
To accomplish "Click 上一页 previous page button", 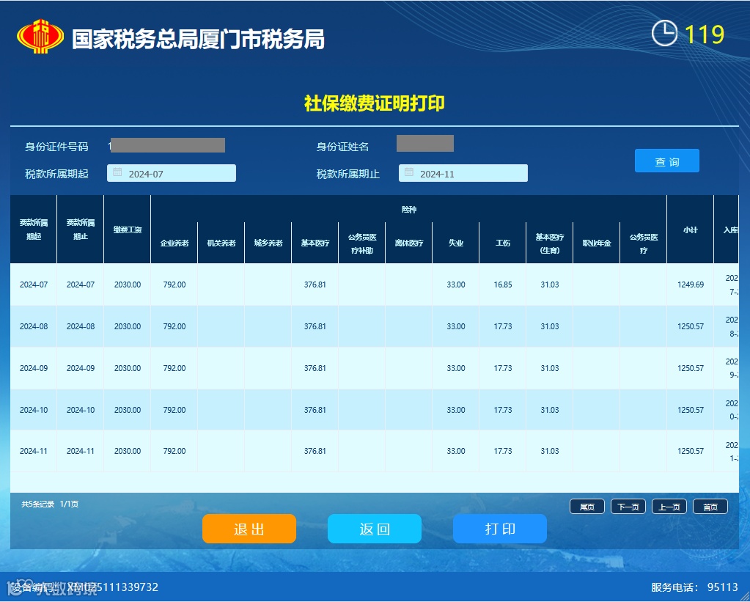I will click(x=668, y=506).
